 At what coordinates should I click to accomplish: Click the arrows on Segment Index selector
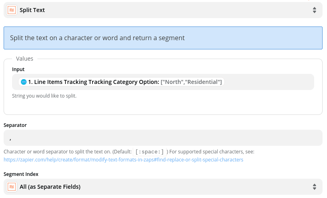click(x=315, y=187)
